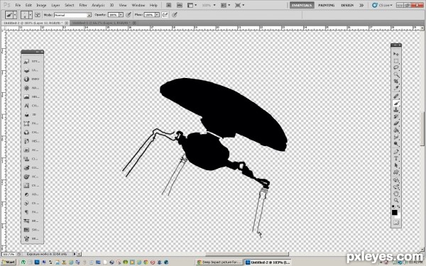Viewport: 426px width, 266px height.
Task: Switch to Deep Impact picture taskbar window
Action: [x=219, y=262]
